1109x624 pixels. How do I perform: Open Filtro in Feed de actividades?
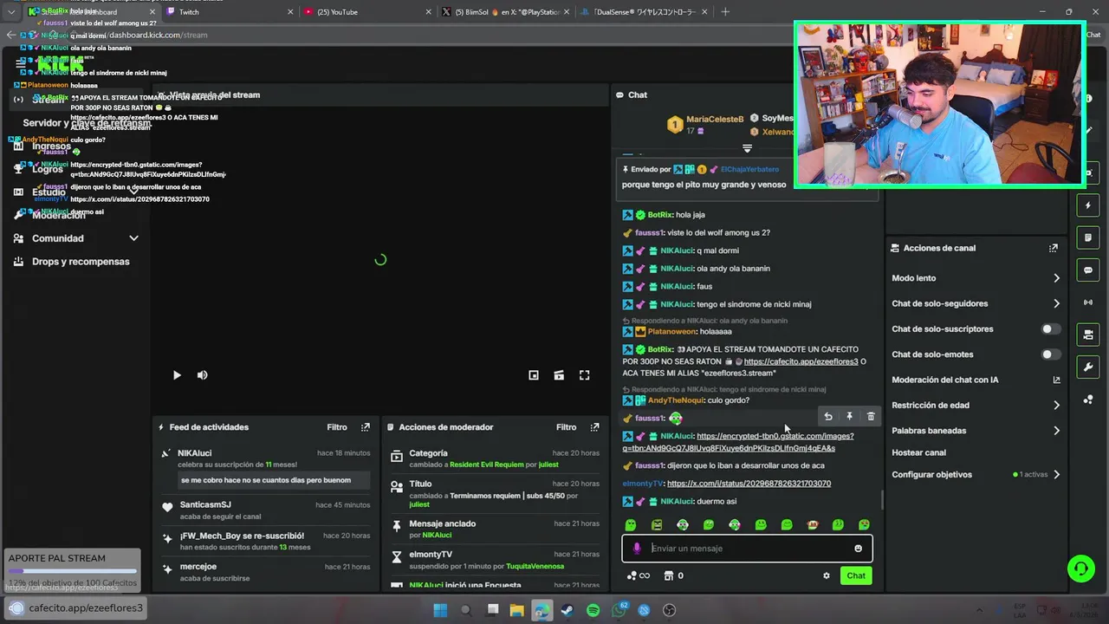(x=337, y=427)
